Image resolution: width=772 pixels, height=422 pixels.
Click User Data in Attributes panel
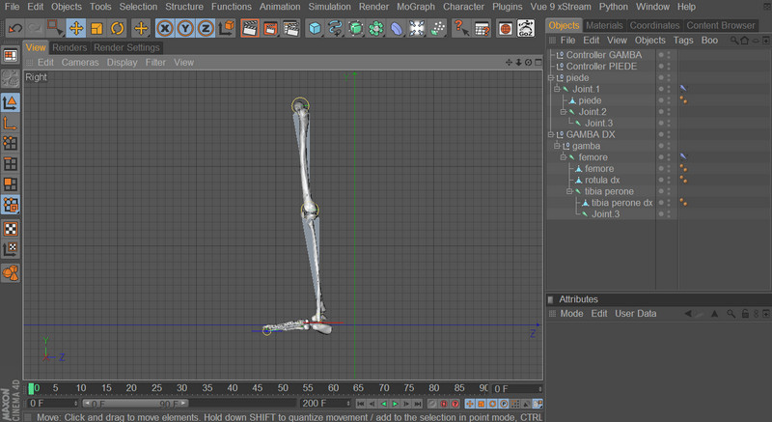click(635, 314)
